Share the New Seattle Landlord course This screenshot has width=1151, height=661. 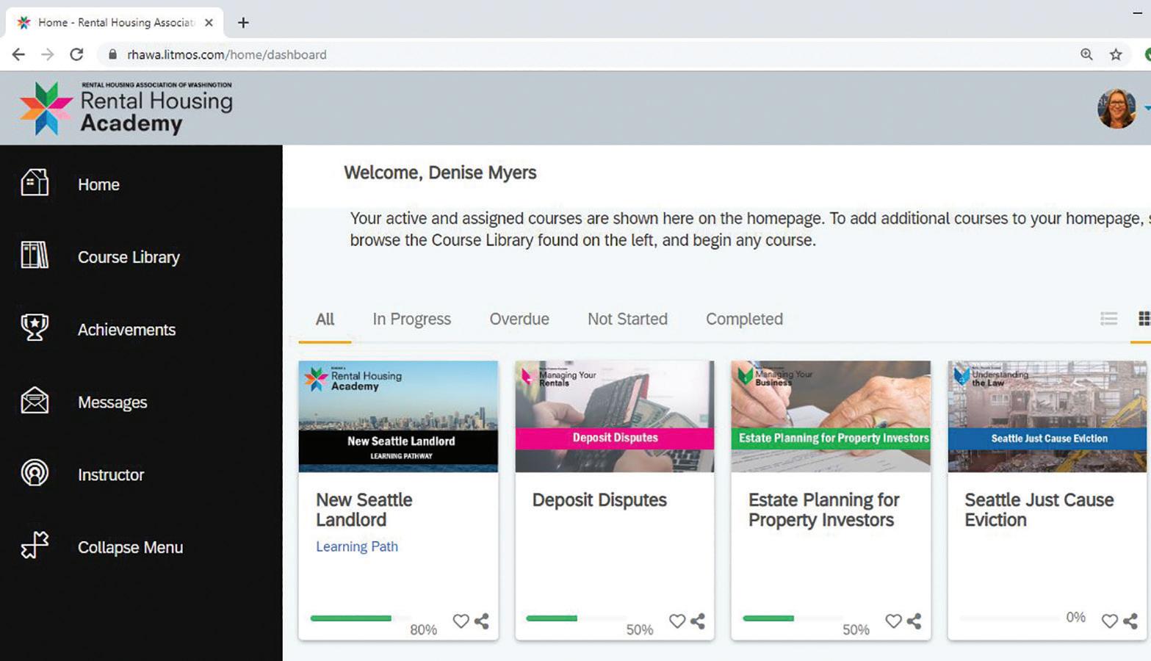coord(482,621)
